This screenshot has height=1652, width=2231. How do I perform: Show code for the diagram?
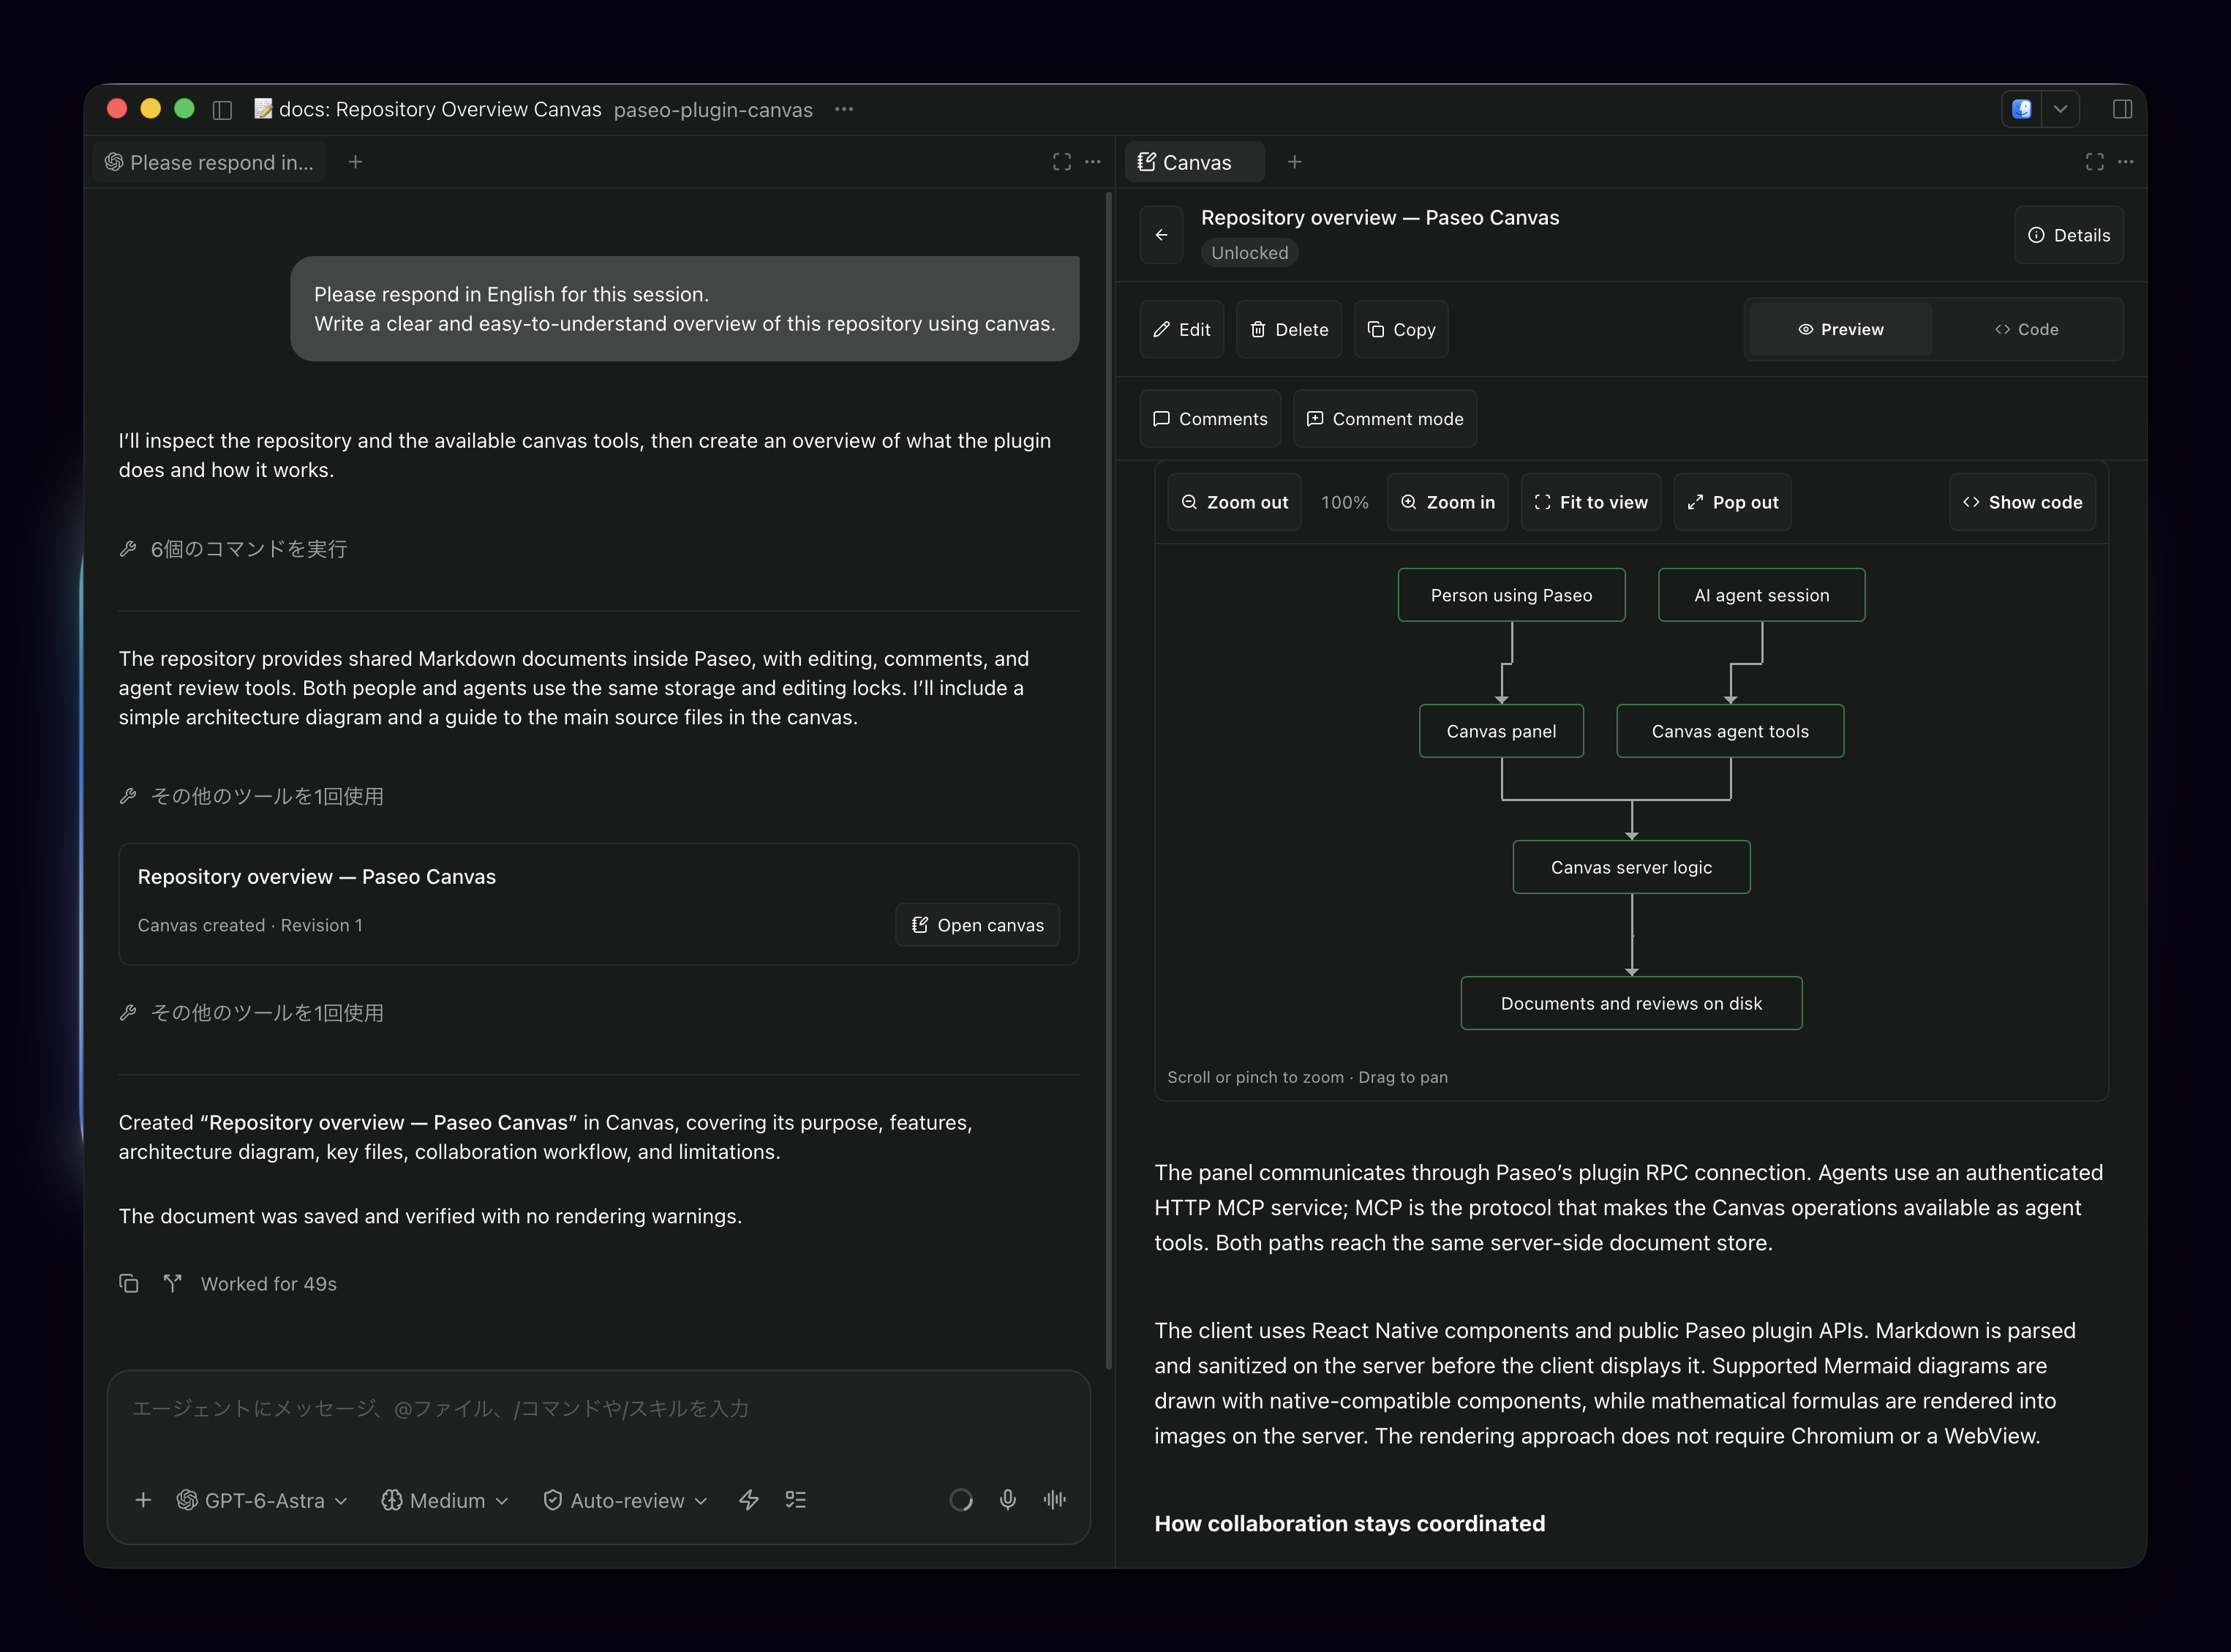click(2022, 502)
